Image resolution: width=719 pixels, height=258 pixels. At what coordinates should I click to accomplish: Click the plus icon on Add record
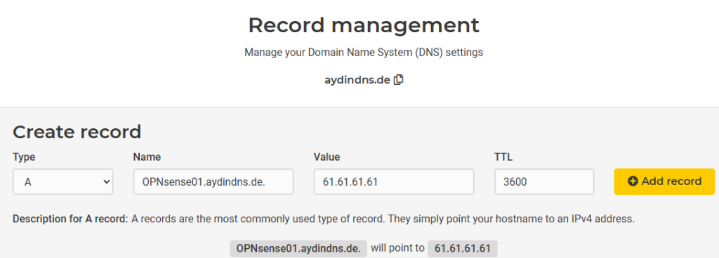pyautogui.click(x=633, y=182)
